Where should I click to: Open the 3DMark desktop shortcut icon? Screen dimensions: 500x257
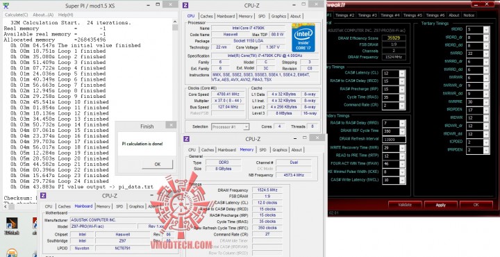12,226
